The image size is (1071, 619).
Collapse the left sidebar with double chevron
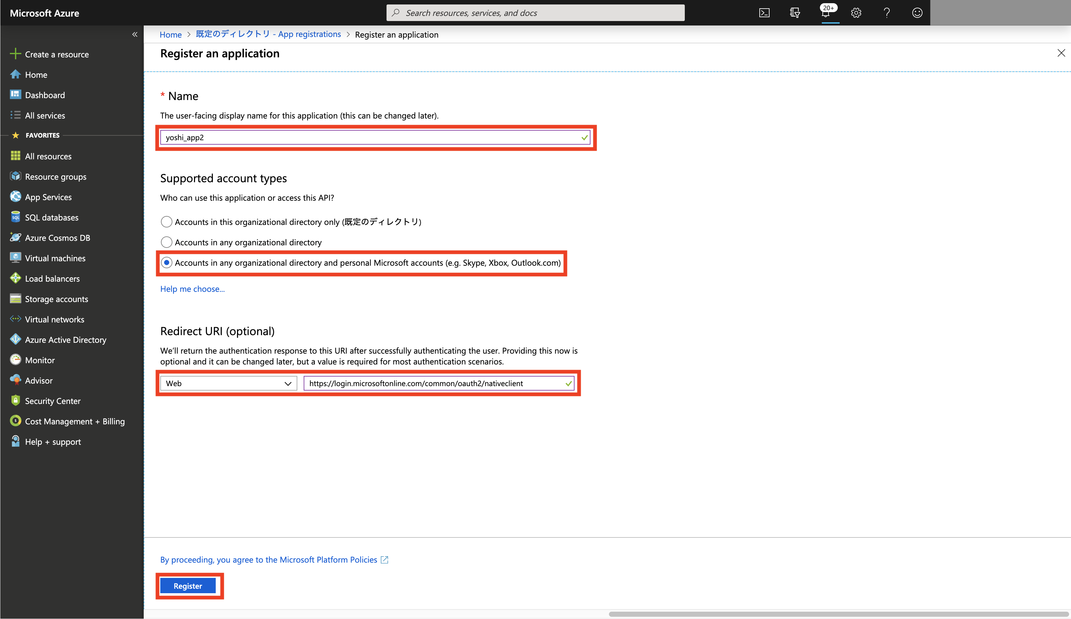135,34
